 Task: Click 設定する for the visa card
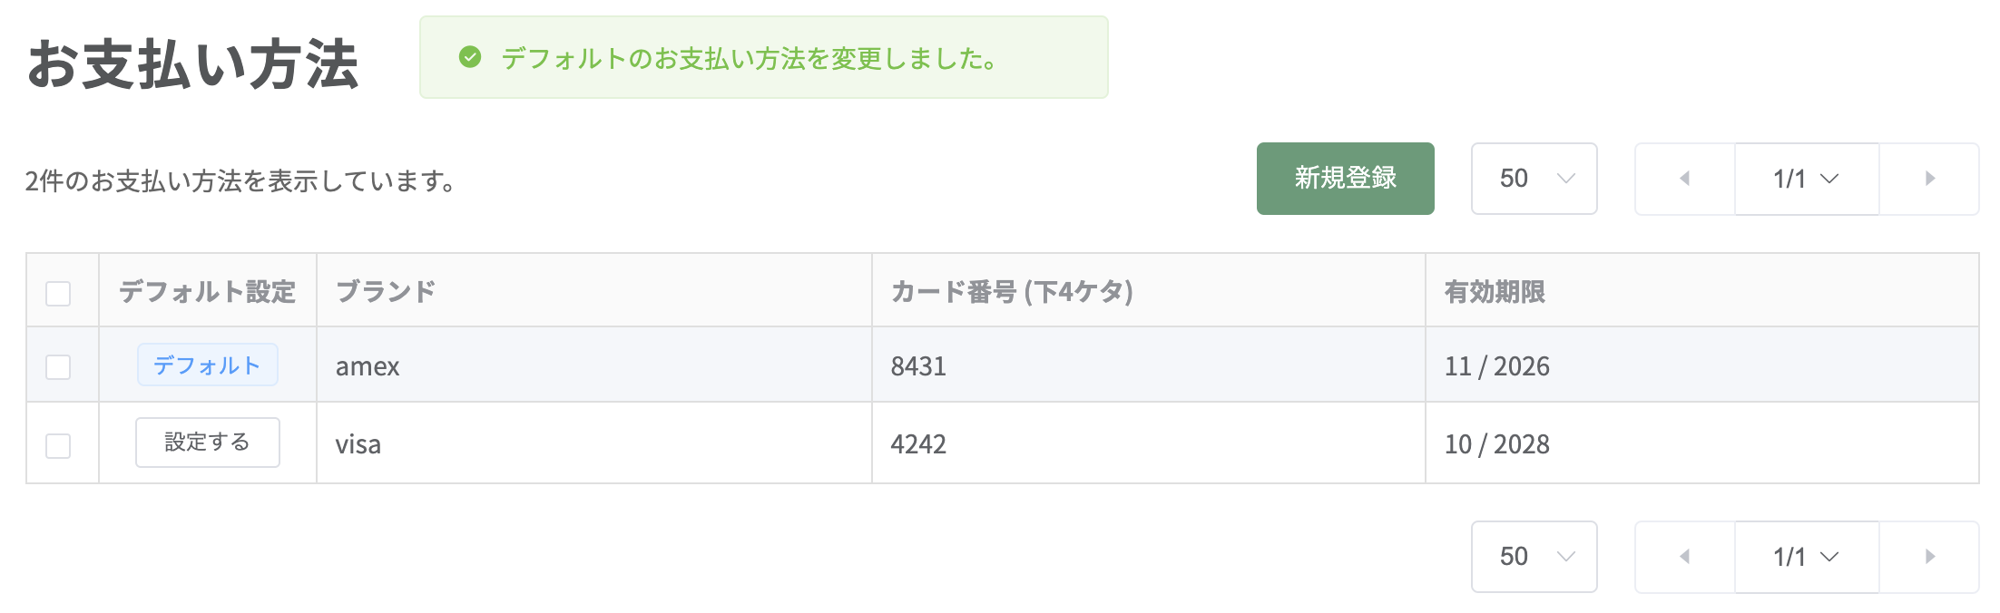208,443
